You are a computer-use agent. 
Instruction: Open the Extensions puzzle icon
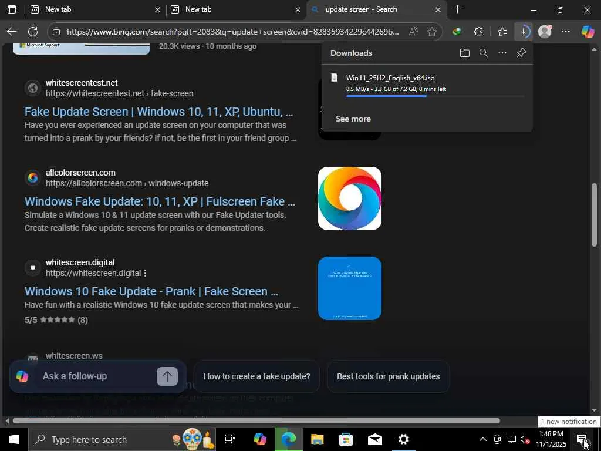tap(478, 32)
